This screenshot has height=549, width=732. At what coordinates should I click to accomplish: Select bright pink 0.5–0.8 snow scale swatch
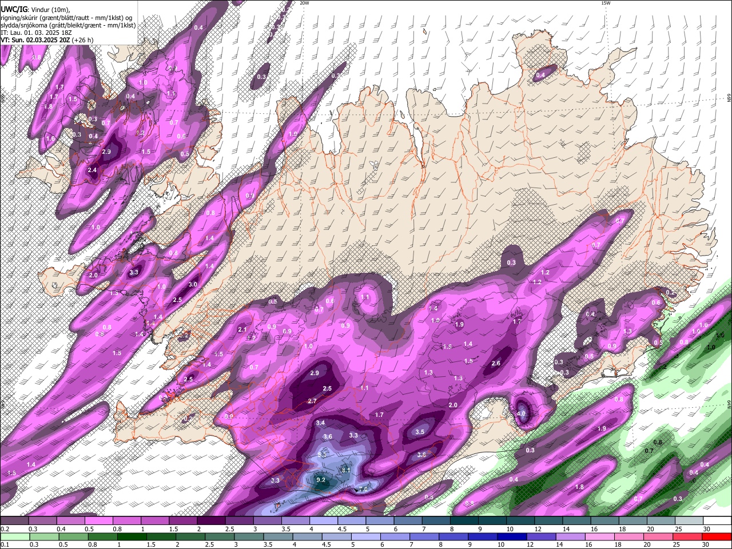[99, 521]
